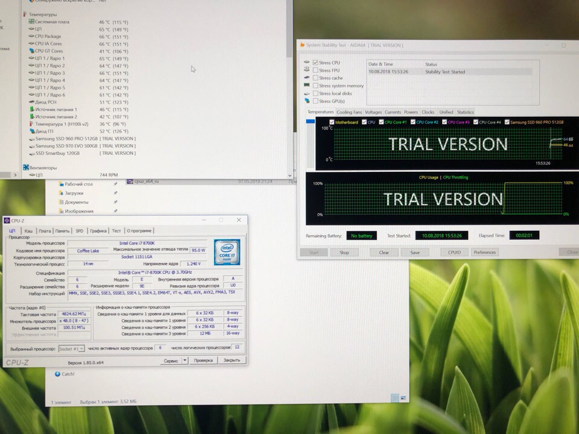Switch to the Voltages tab
This screenshot has height=434, width=579.
point(373,112)
